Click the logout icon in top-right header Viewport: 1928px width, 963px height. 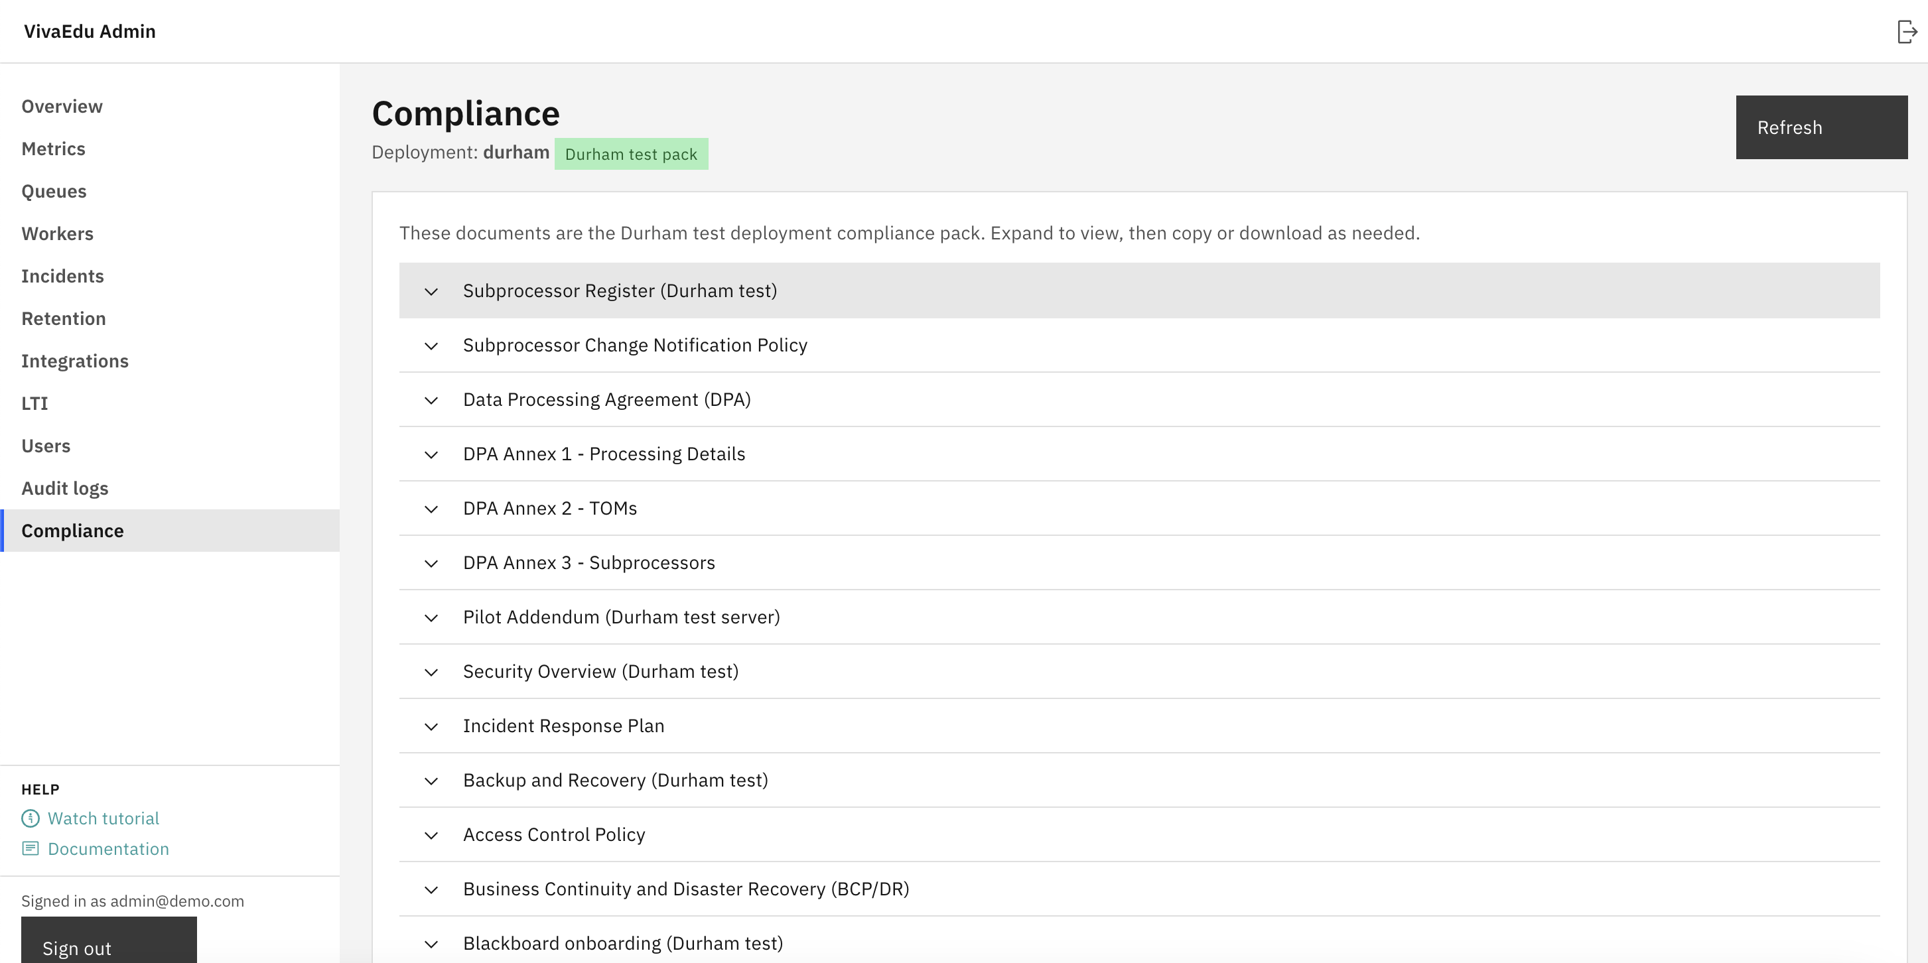1906,31
